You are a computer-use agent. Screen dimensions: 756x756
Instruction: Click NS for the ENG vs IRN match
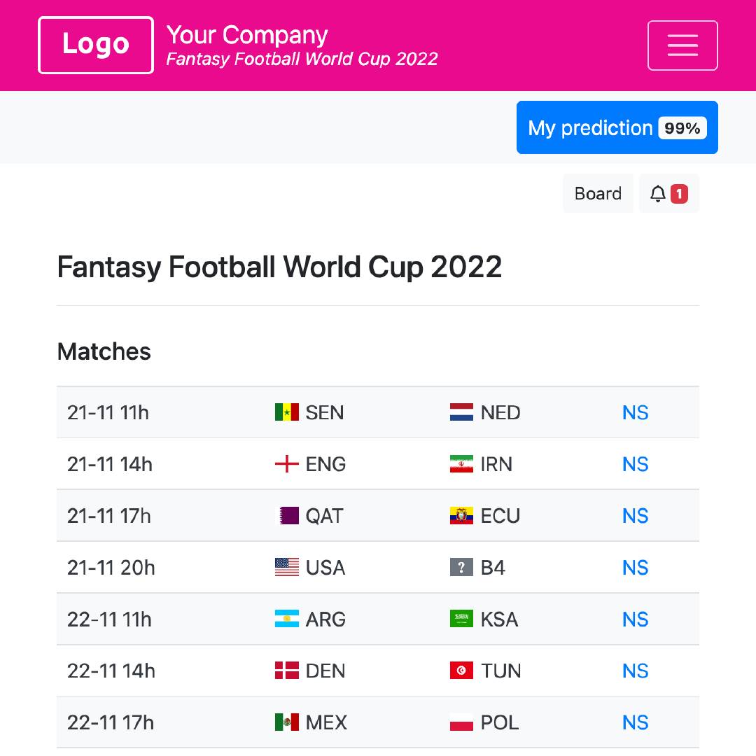pyautogui.click(x=635, y=463)
